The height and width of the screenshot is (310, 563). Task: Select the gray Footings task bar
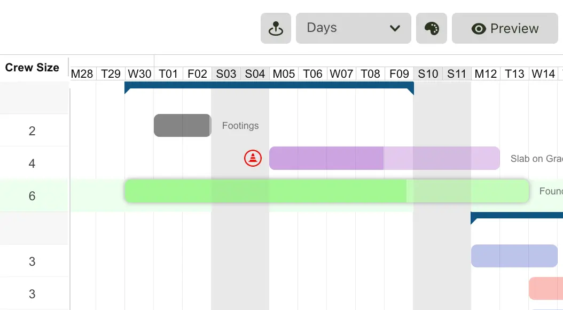click(182, 125)
